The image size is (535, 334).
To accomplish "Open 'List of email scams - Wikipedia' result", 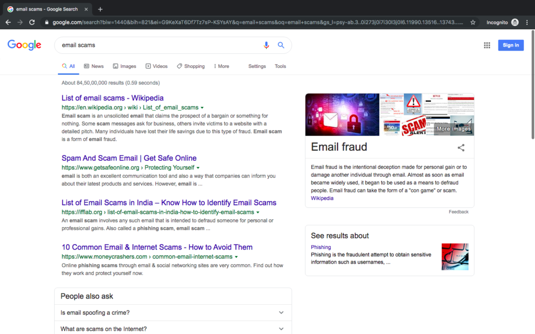I will point(113,98).
